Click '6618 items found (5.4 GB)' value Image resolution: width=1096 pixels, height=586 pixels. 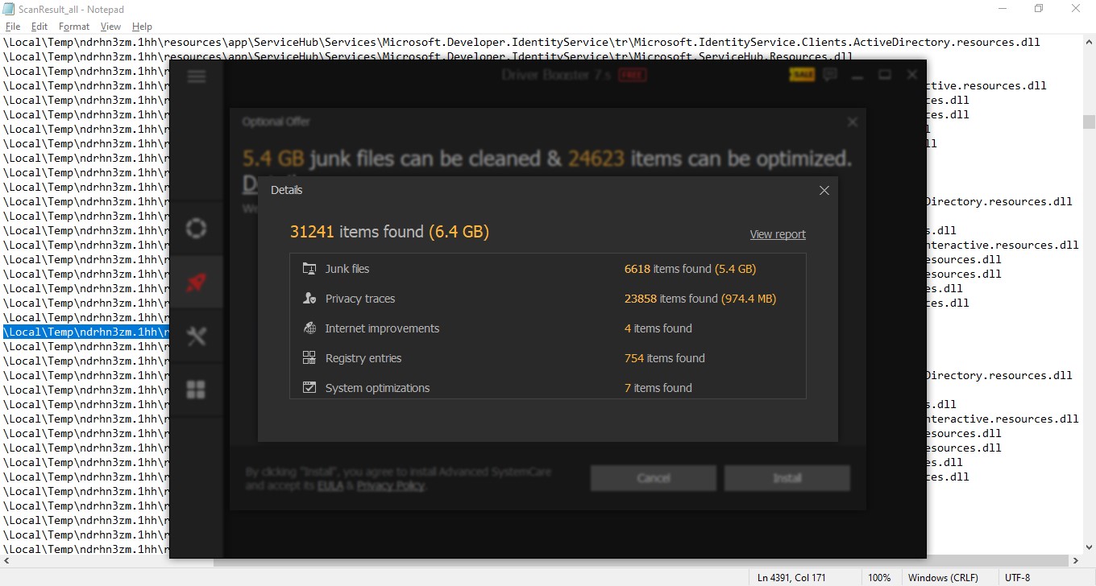pyautogui.click(x=691, y=269)
